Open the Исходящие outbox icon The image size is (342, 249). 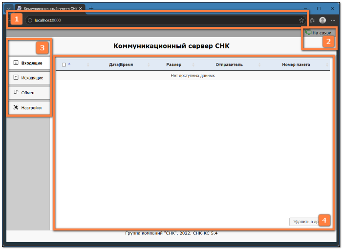[16, 78]
